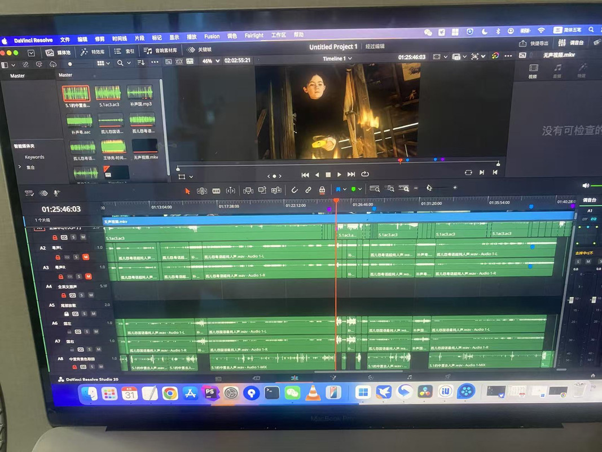Mute track A8 中置背景色取回

pyautogui.click(x=101, y=367)
